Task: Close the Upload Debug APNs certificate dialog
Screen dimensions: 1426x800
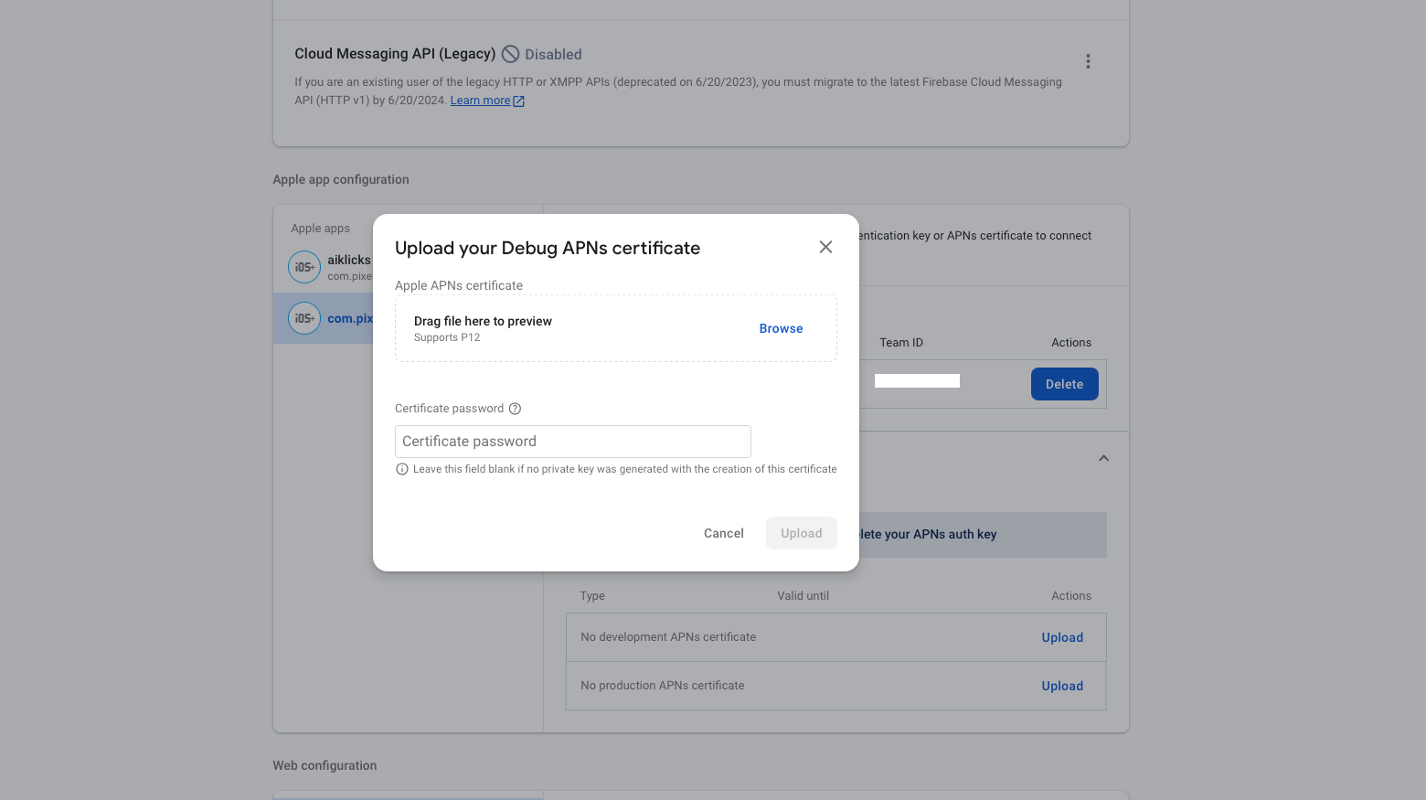Action: click(825, 247)
